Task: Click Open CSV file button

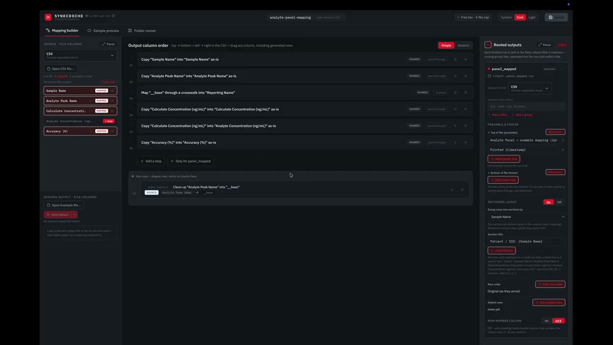Action: [60, 69]
